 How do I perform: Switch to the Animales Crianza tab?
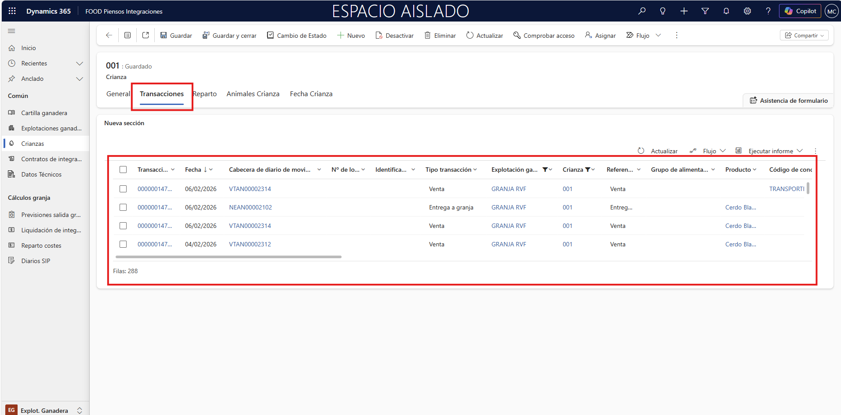pos(253,94)
